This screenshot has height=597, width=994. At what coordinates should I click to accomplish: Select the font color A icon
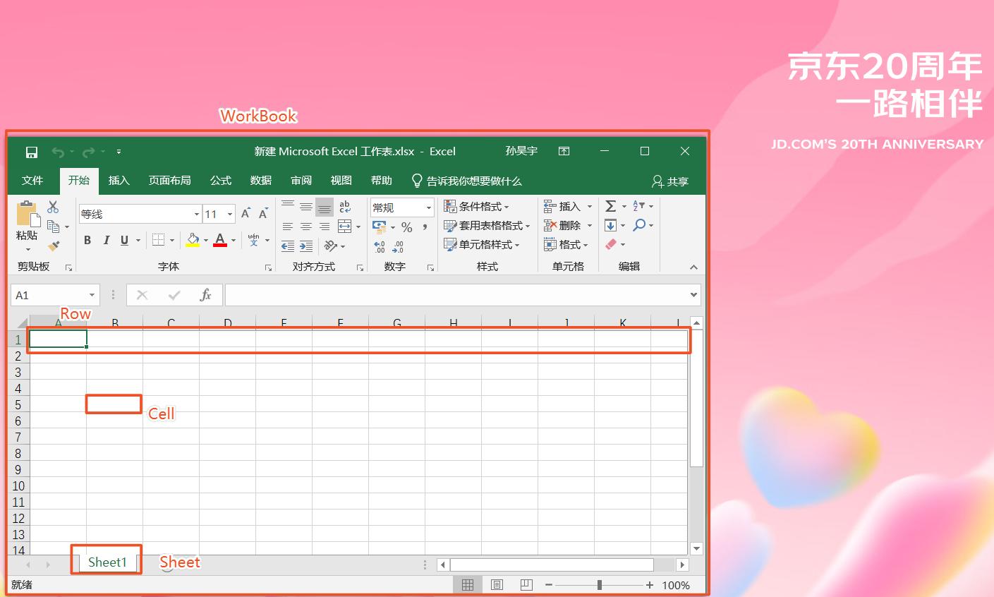219,240
